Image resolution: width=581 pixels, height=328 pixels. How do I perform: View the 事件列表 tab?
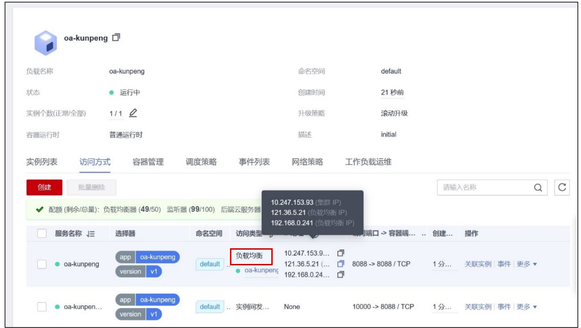point(254,162)
